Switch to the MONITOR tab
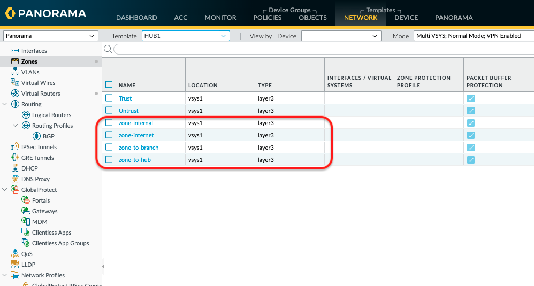 click(220, 17)
